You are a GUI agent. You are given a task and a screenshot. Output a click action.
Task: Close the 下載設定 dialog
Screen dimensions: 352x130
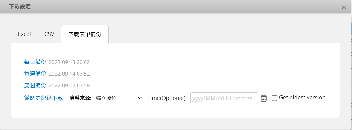pyautogui.click(x=344, y=7)
